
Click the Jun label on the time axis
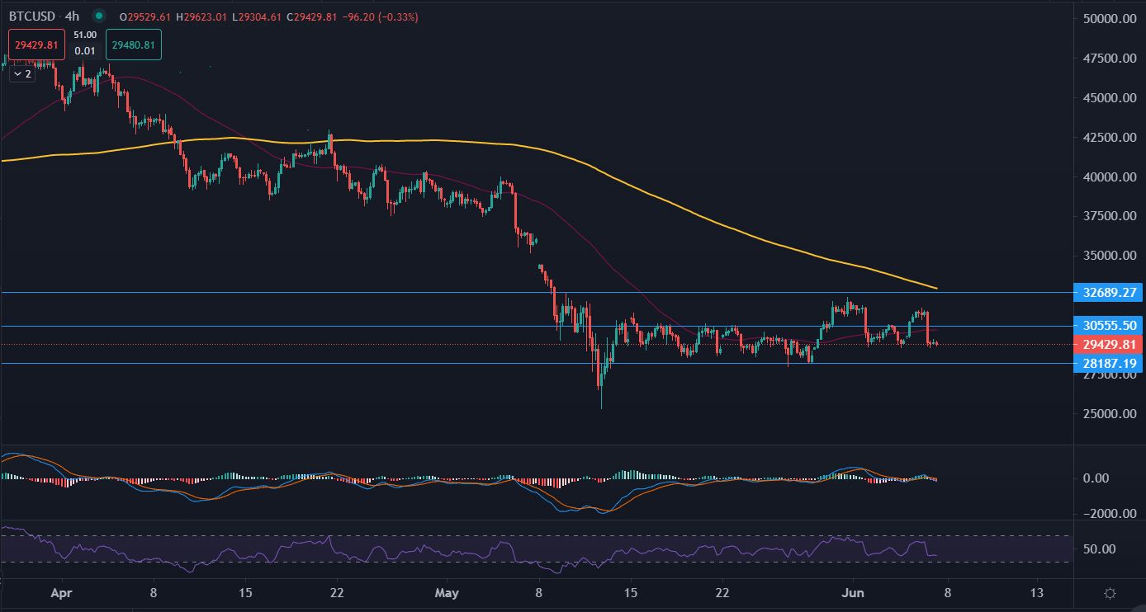tap(852, 593)
